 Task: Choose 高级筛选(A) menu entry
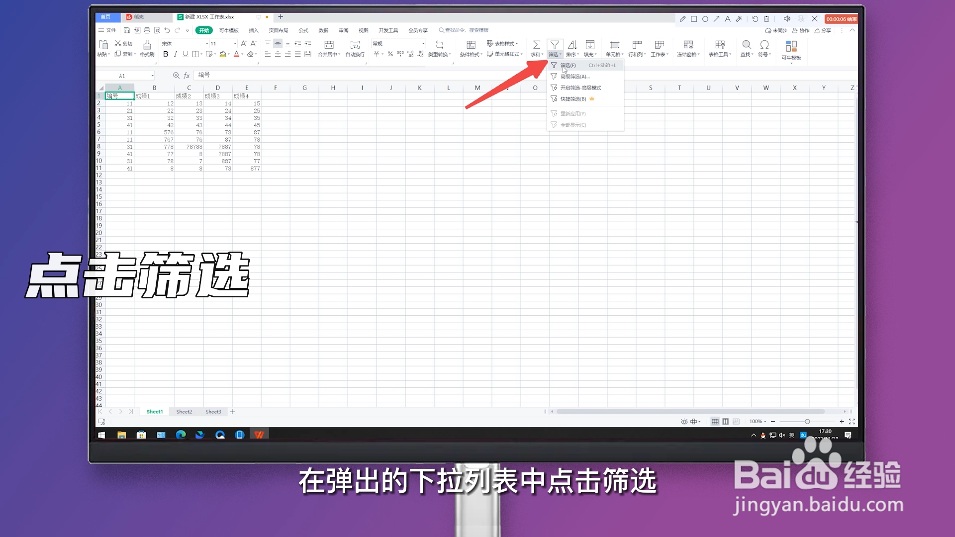pyautogui.click(x=574, y=77)
